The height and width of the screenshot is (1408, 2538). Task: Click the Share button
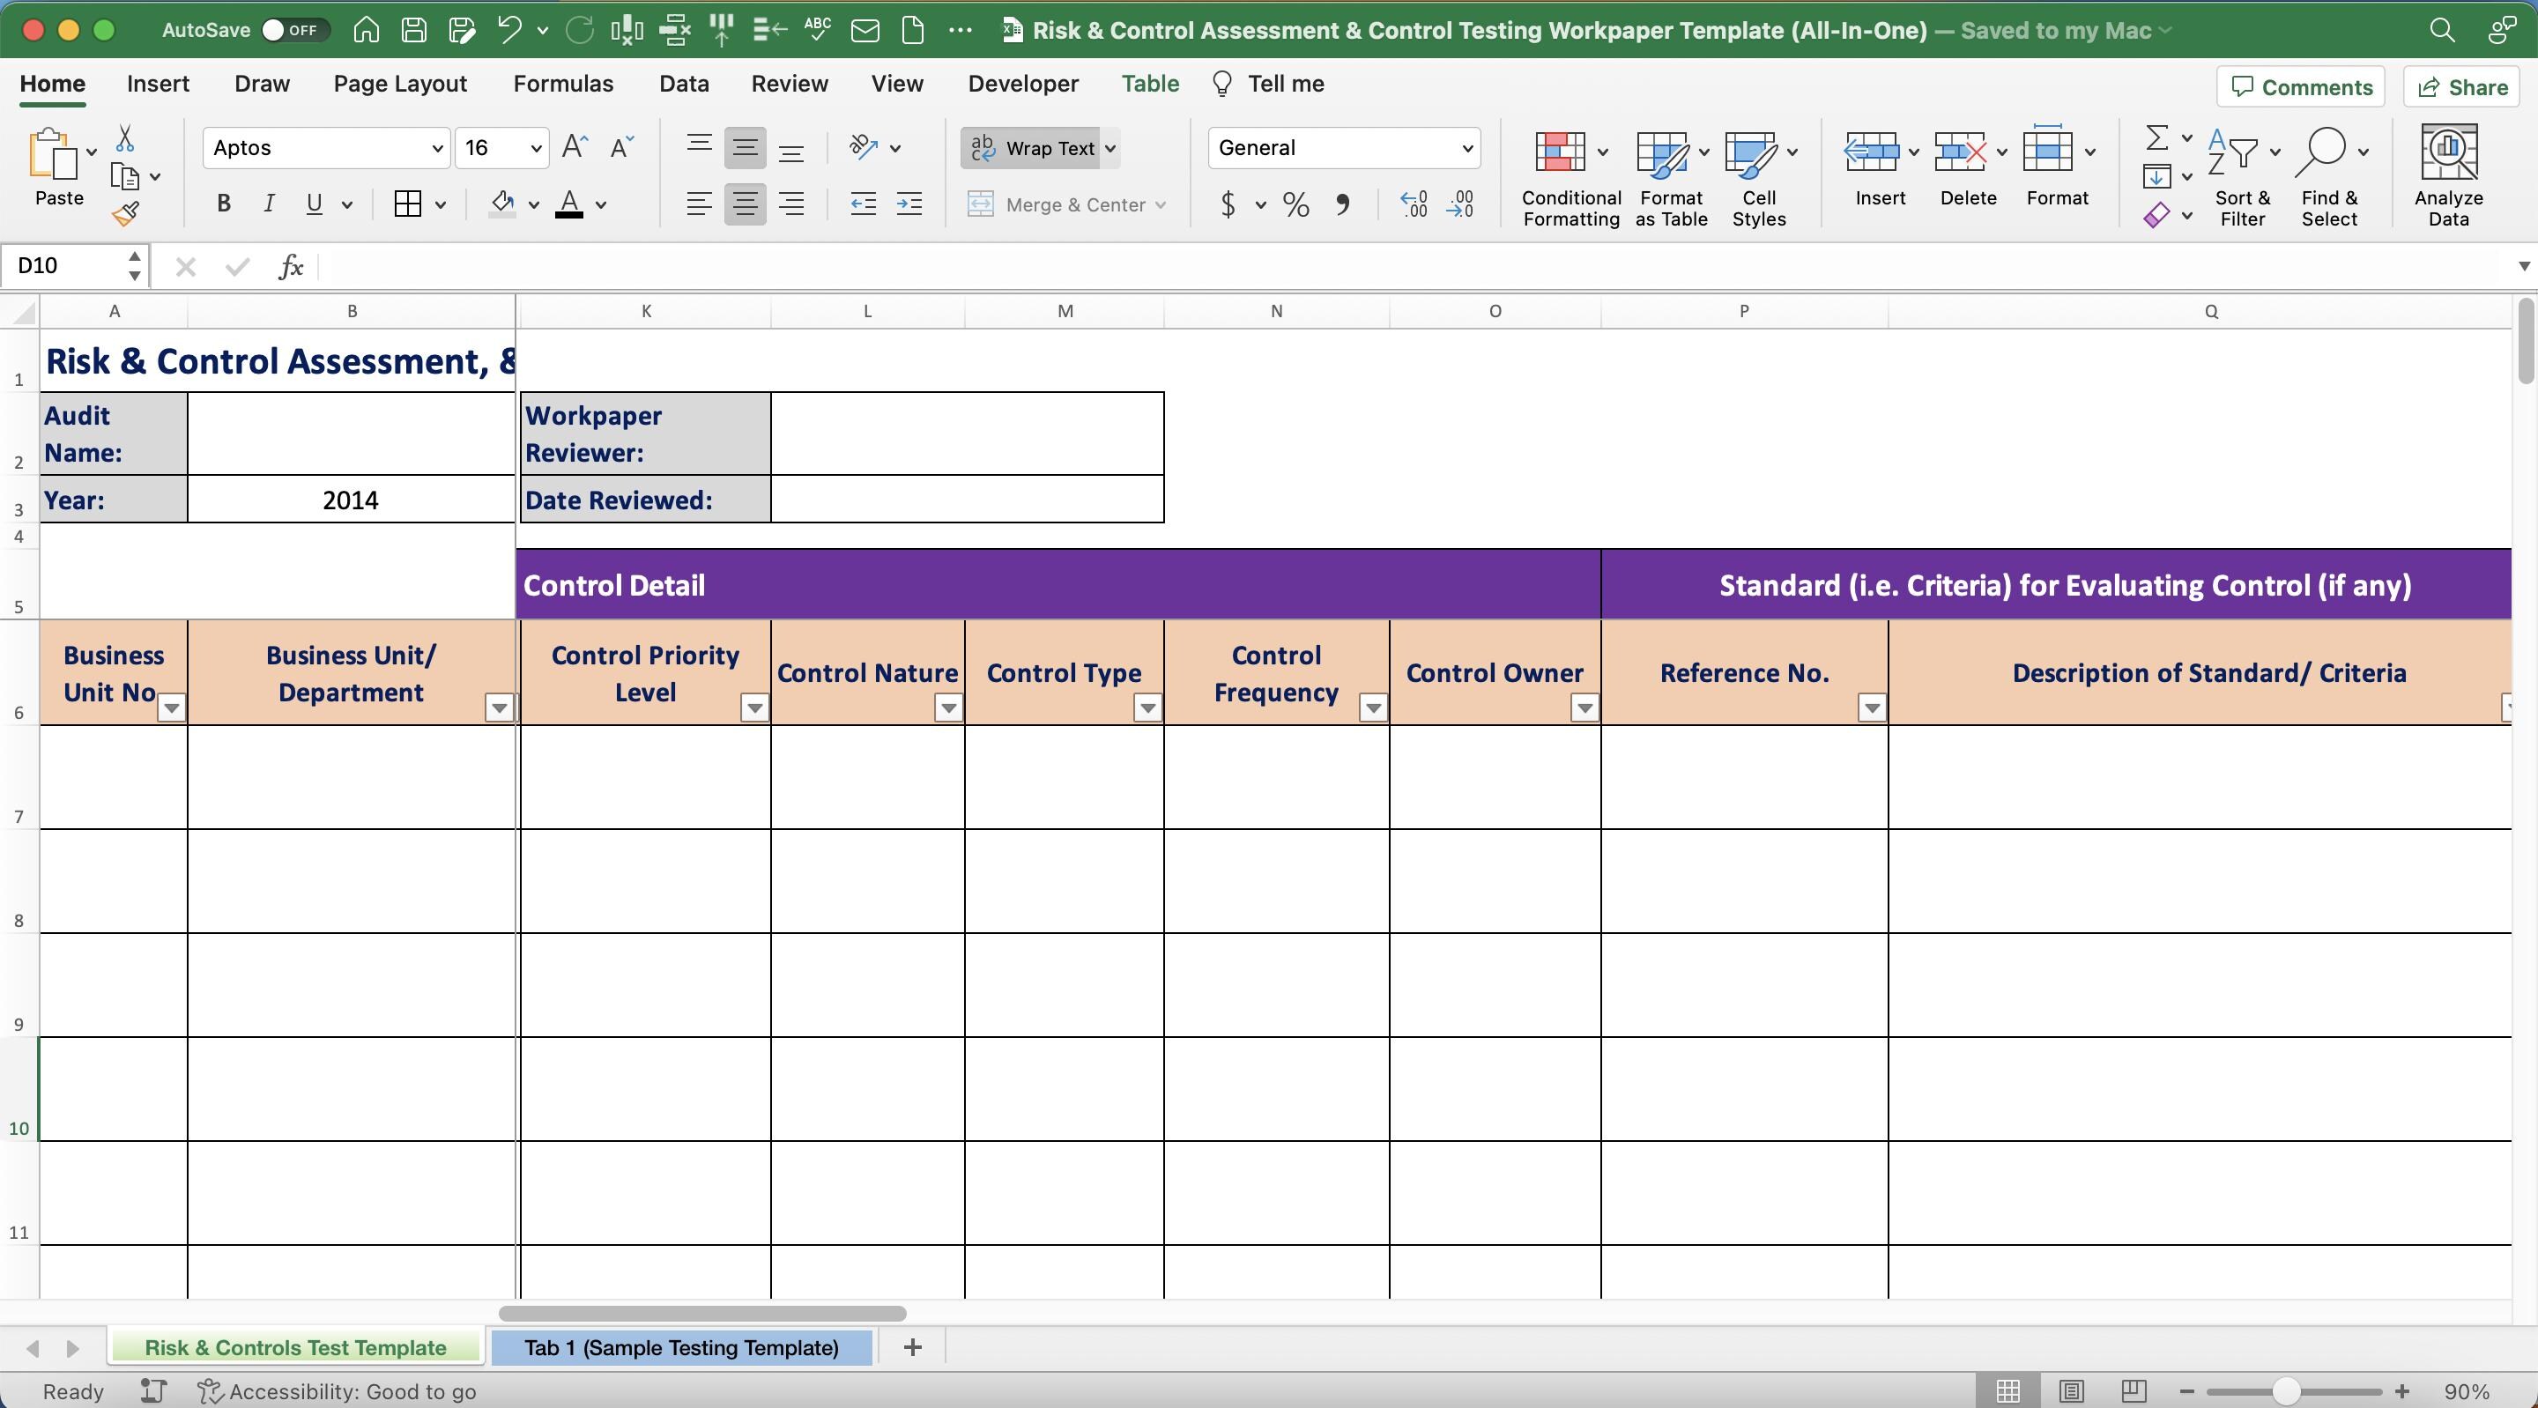[2461, 86]
